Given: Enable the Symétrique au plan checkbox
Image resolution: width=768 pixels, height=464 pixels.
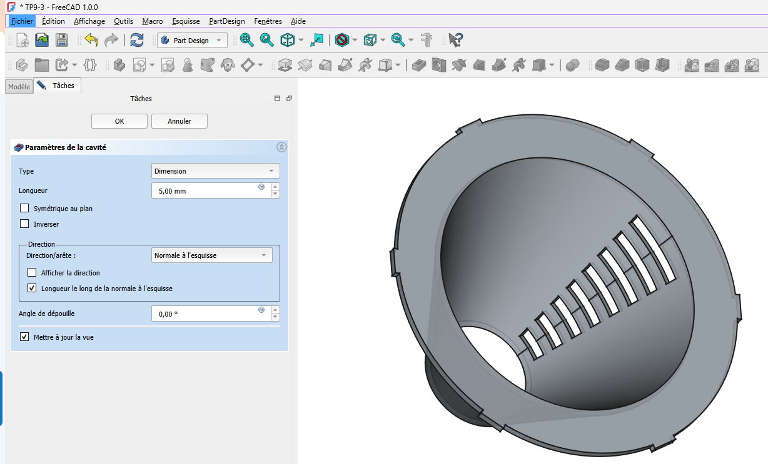Looking at the screenshot, I should (25, 209).
